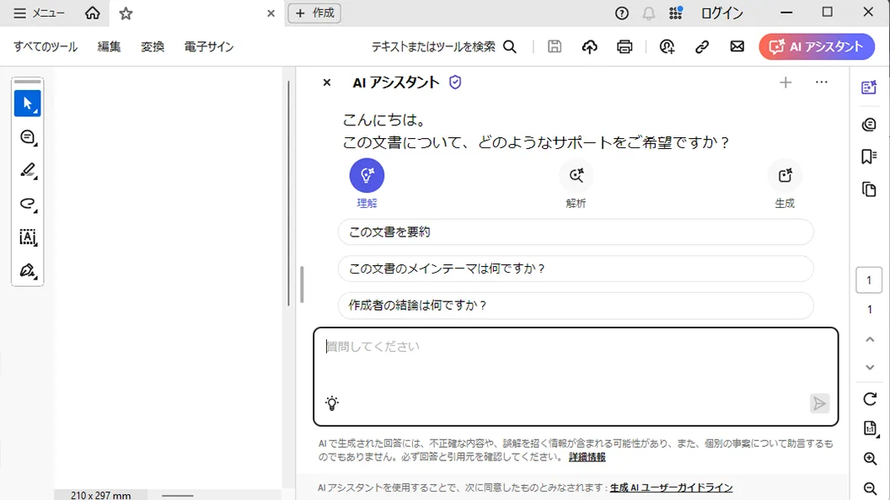Screen dimensions: 890x500
Task: Select the comment tool in left toolbar
Action: coord(28,137)
